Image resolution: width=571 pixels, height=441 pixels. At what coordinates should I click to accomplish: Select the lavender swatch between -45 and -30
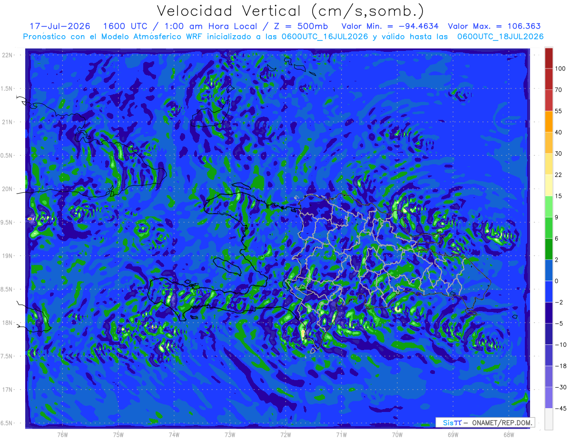(x=549, y=397)
